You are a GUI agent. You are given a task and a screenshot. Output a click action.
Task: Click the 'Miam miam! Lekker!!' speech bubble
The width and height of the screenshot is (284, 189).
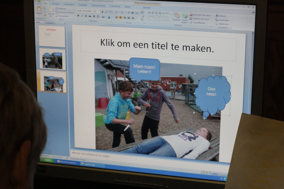click(144, 69)
